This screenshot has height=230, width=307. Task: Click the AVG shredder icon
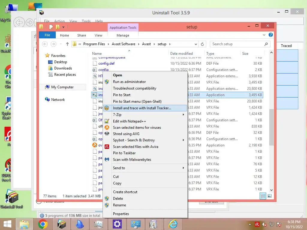pos(107,134)
